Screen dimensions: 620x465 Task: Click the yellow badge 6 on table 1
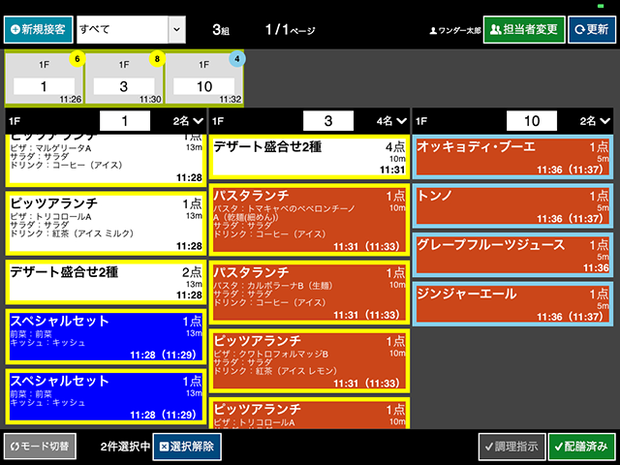click(77, 59)
